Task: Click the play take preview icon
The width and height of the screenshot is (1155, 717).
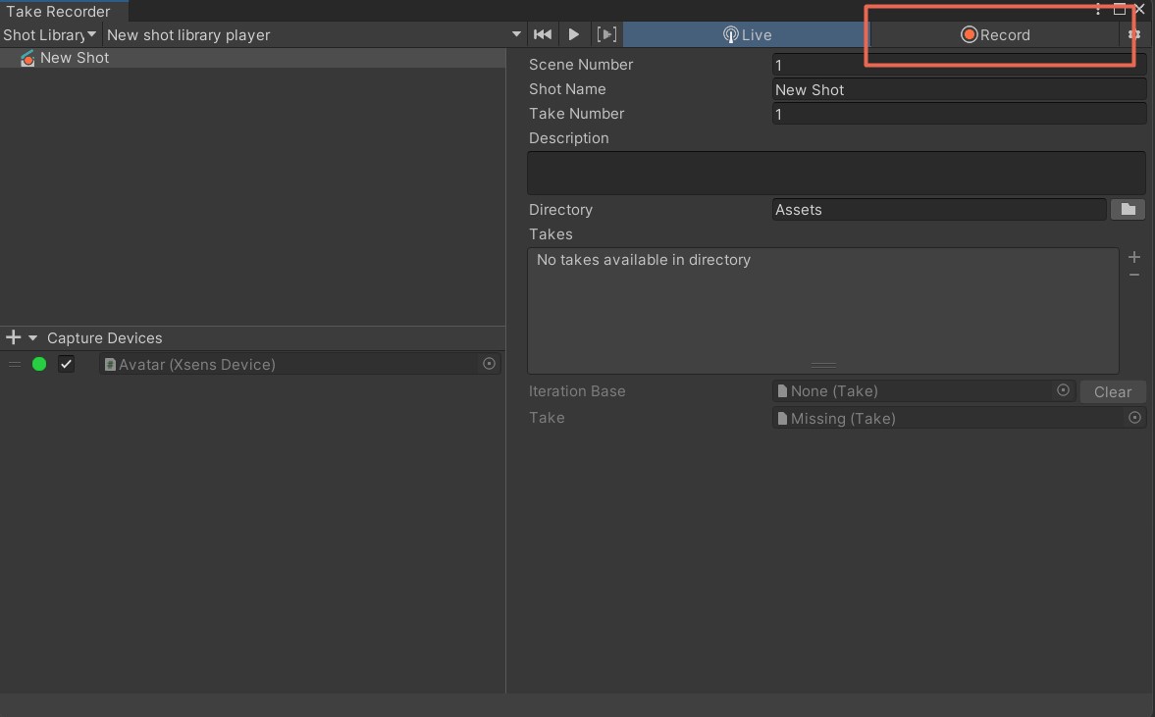Action: (574, 33)
